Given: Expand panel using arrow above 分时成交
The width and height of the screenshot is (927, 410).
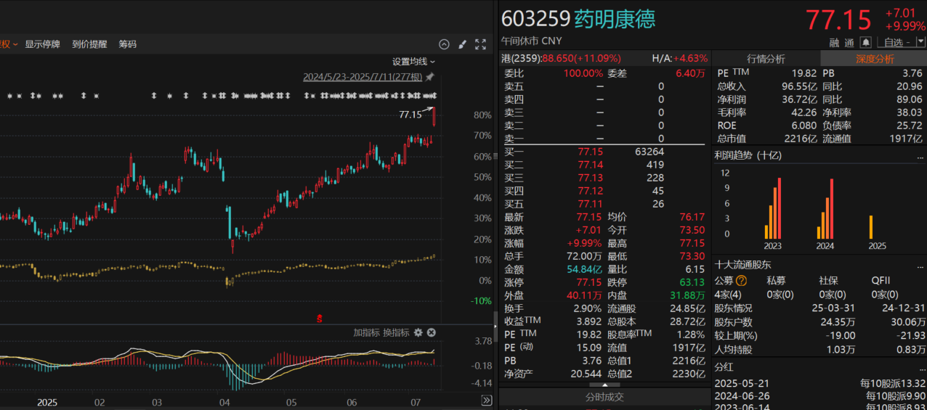Looking at the screenshot, I should (x=604, y=385).
